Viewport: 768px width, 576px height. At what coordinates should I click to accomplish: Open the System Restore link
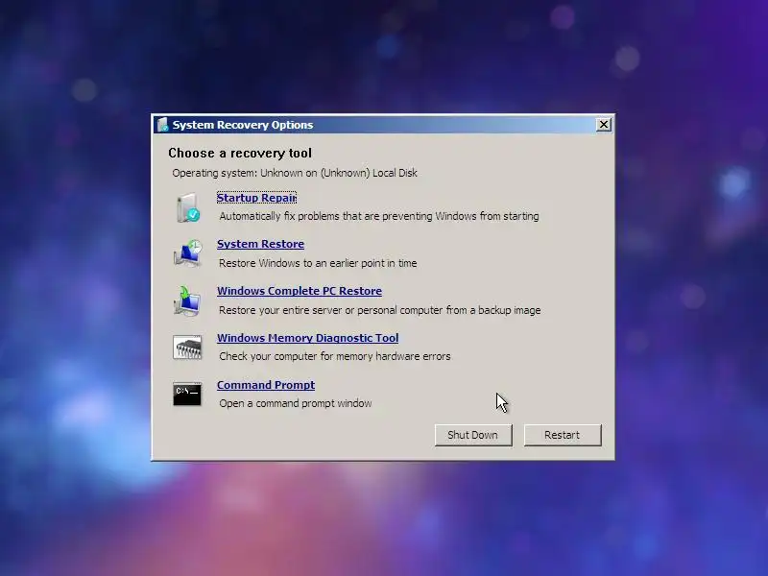(260, 244)
